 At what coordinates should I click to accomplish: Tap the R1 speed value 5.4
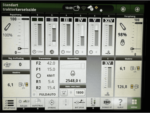(x=51, y=82)
